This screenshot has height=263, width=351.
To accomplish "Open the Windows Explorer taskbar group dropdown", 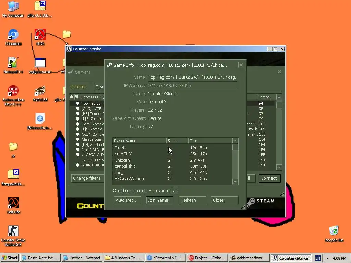I will point(142,258).
